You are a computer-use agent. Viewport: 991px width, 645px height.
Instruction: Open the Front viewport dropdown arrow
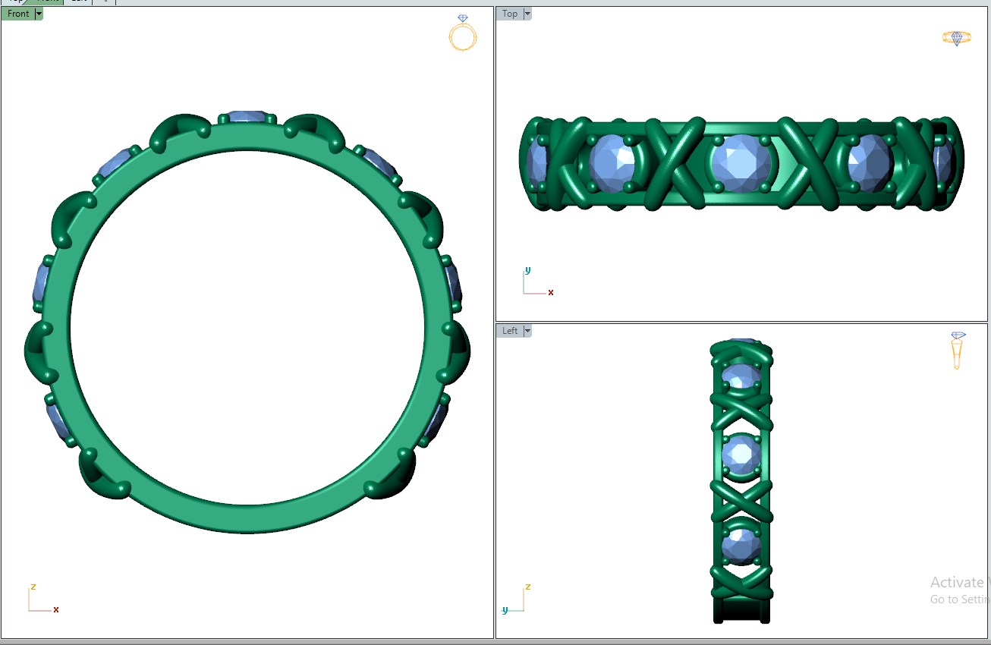tap(39, 14)
